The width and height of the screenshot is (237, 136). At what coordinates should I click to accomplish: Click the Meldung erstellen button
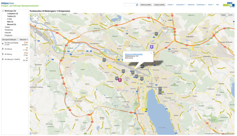(x=146, y=5)
